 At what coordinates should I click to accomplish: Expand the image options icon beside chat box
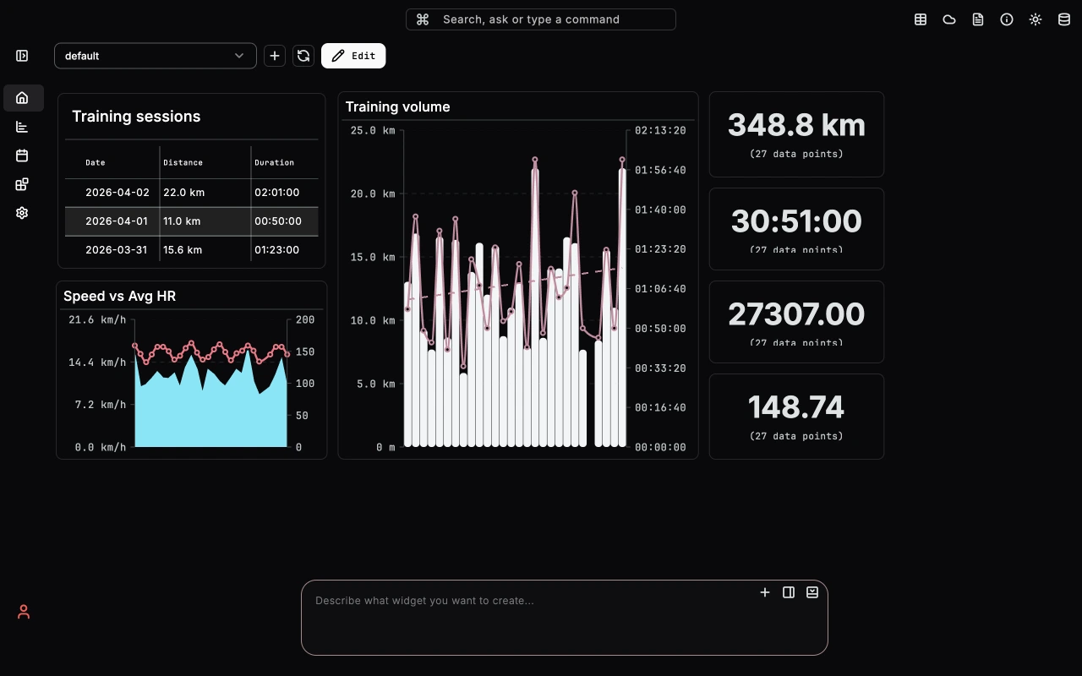click(811, 592)
